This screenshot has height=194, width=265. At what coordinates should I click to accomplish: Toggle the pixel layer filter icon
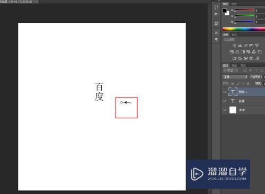245,70
